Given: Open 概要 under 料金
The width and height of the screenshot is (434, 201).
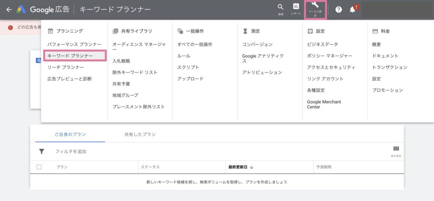Looking at the screenshot, I should point(376,44).
